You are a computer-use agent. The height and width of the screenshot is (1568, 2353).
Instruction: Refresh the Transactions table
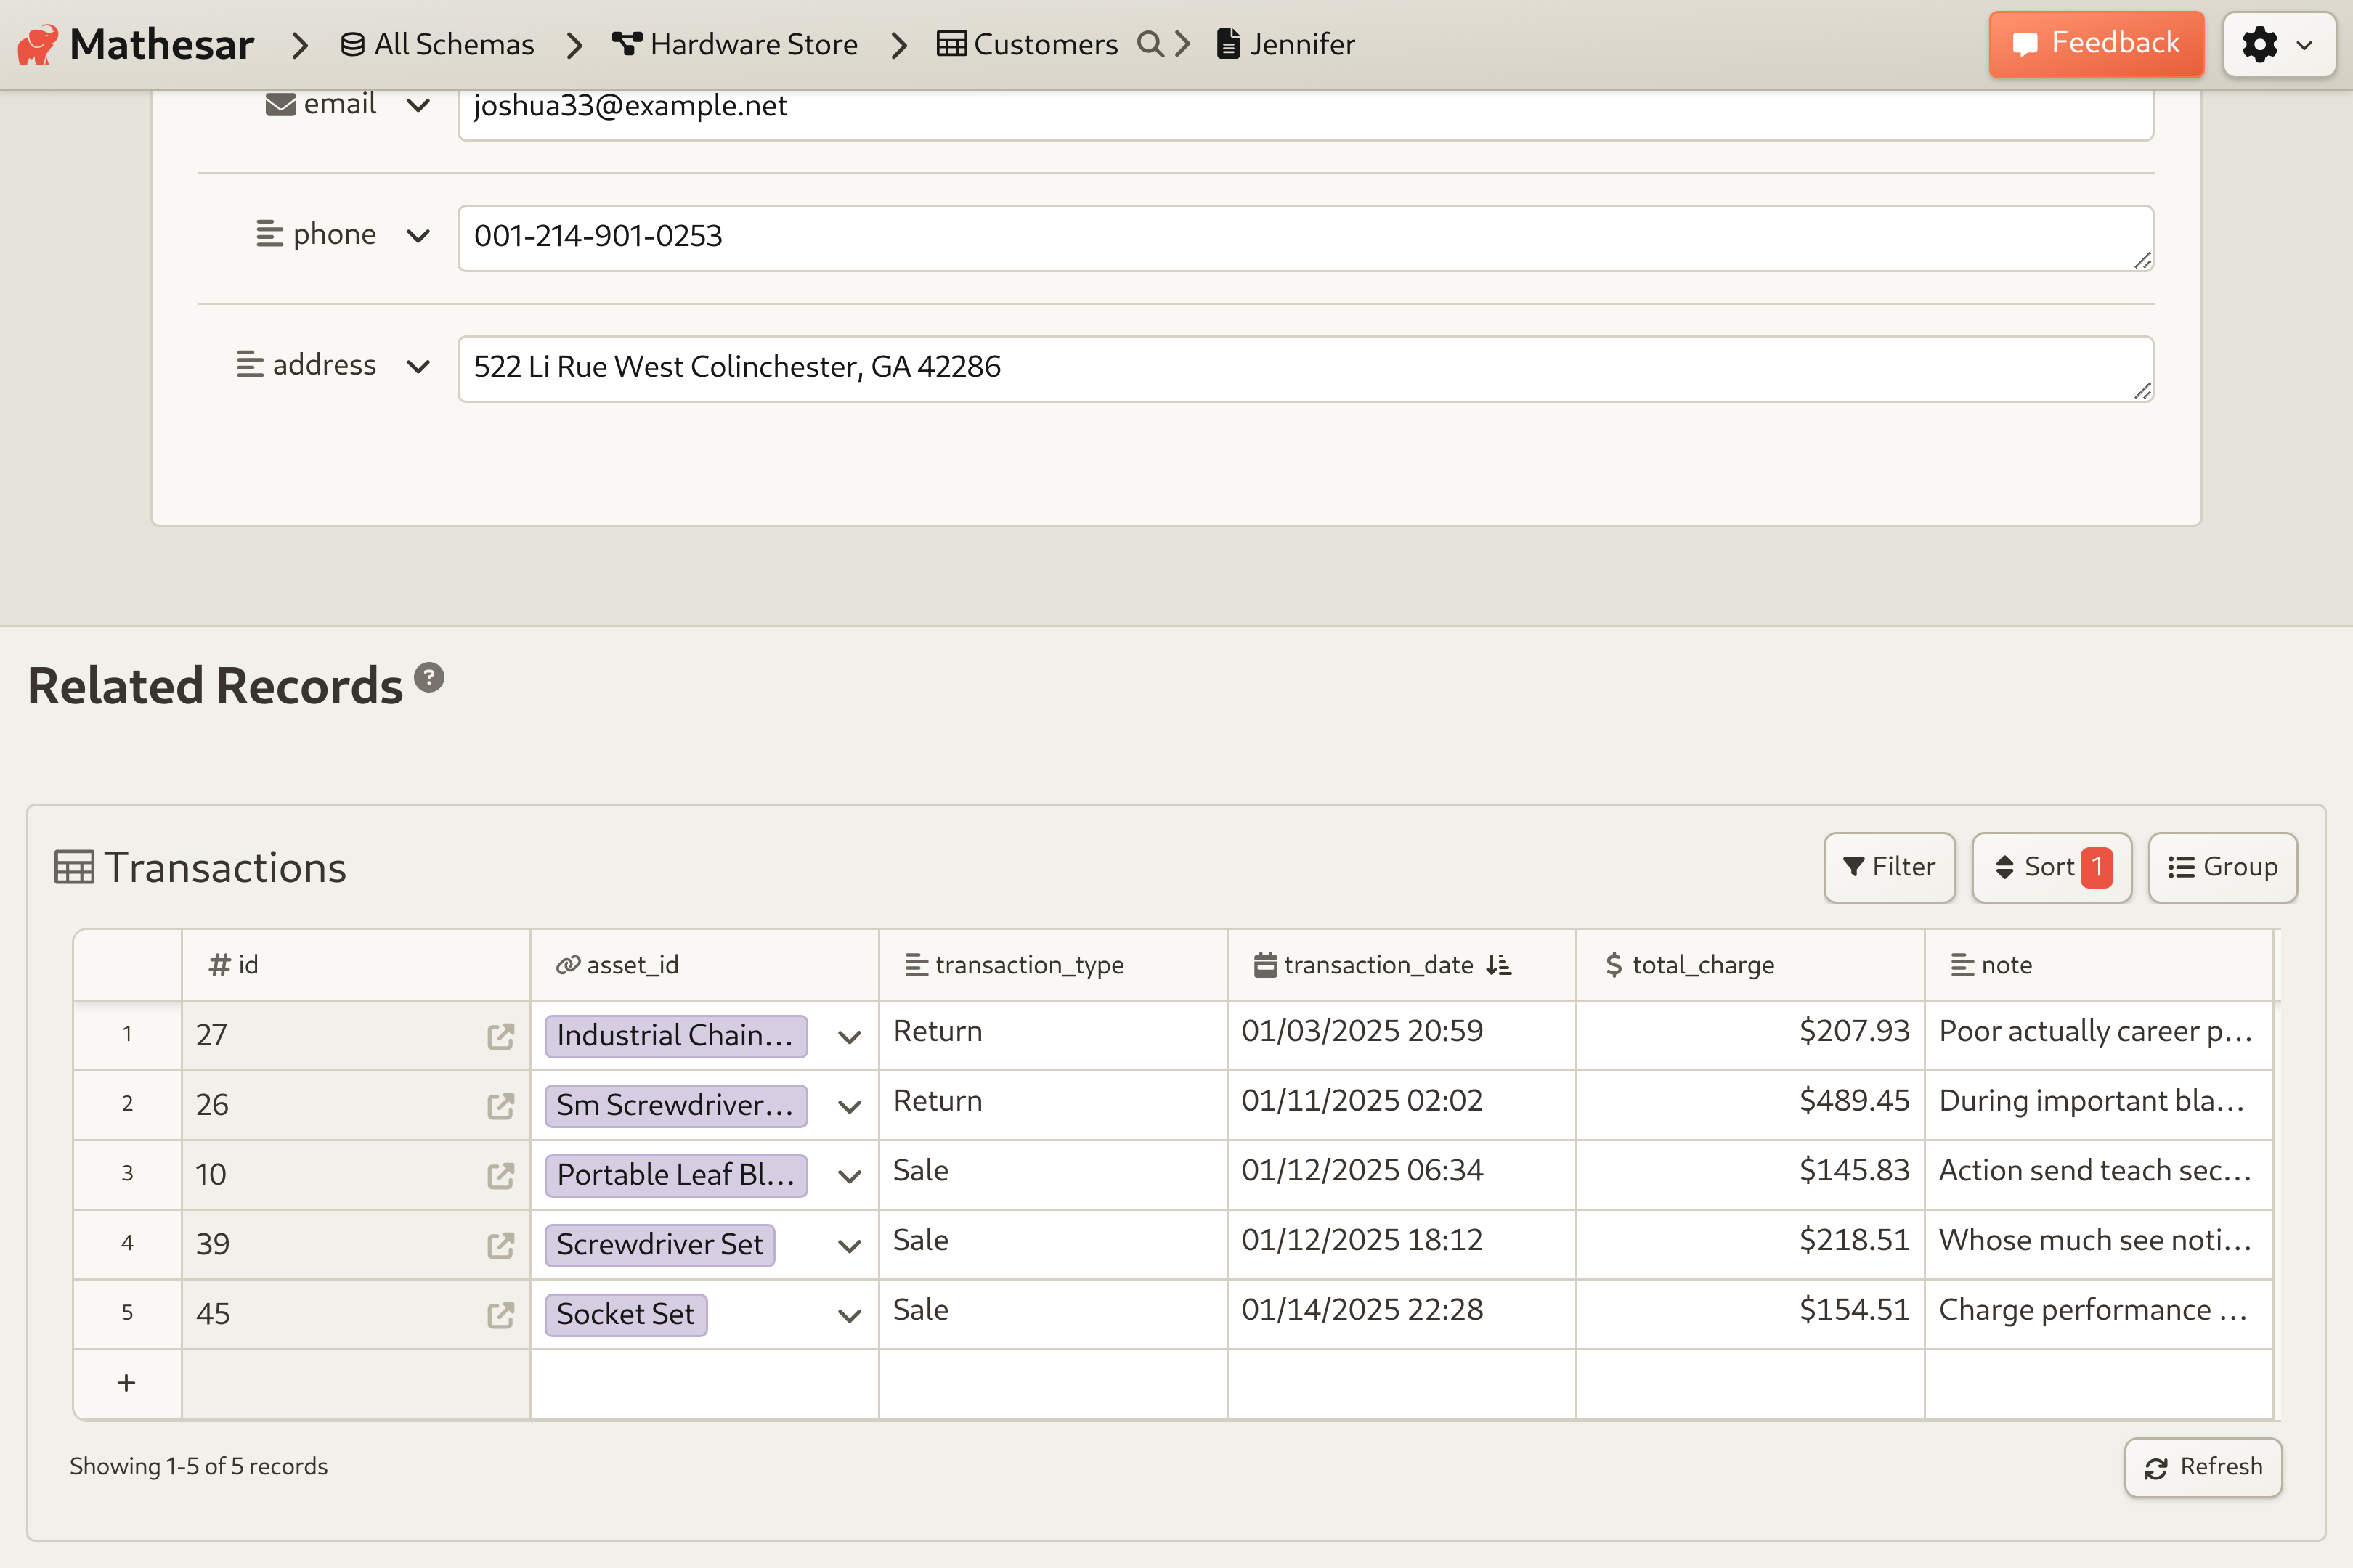tap(2203, 1467)
